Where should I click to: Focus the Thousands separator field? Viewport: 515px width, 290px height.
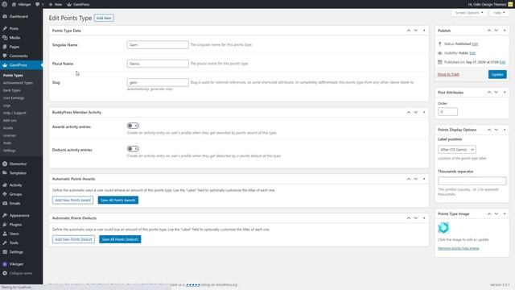(x=472, y=180)
